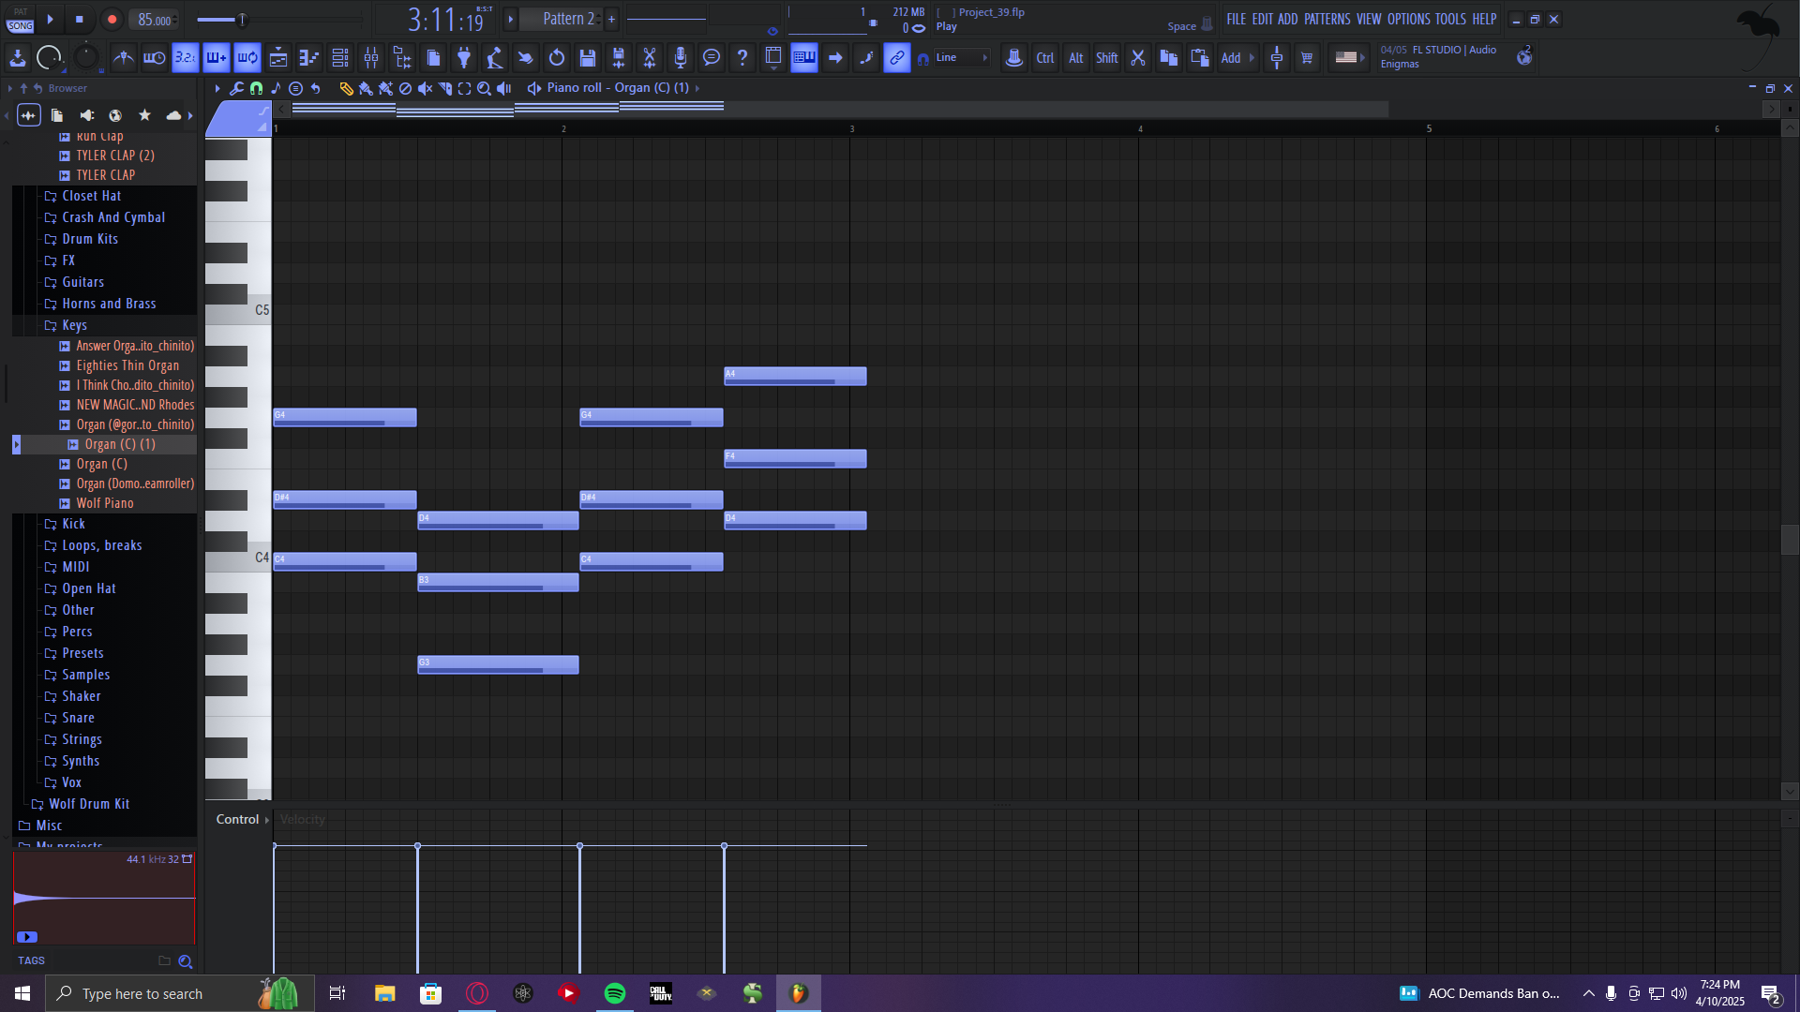Click the record button
The height and width of the screenshot is (1012, 1800).
[x=112, y=19]
